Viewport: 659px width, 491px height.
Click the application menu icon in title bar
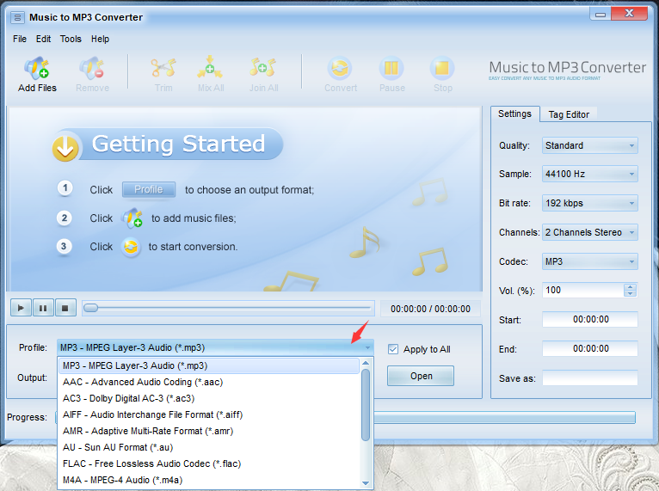pyautogui.click(x=17, y=18)
